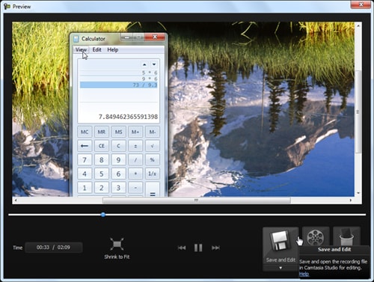Click the Preview window camera icon in title bar
374x282 pixels.
pos(7,7)
